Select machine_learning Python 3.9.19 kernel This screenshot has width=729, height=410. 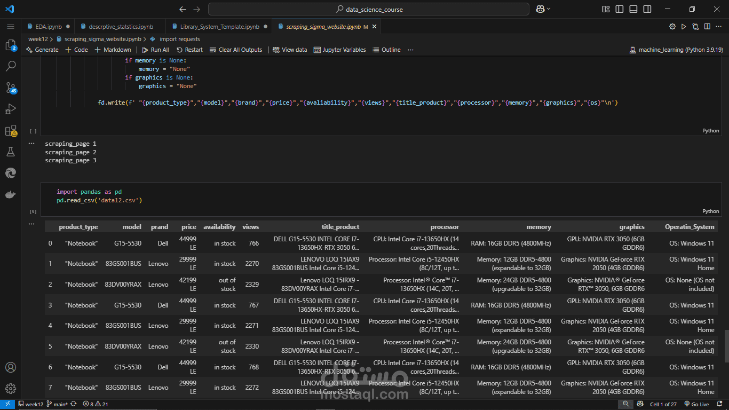[676, 50]
